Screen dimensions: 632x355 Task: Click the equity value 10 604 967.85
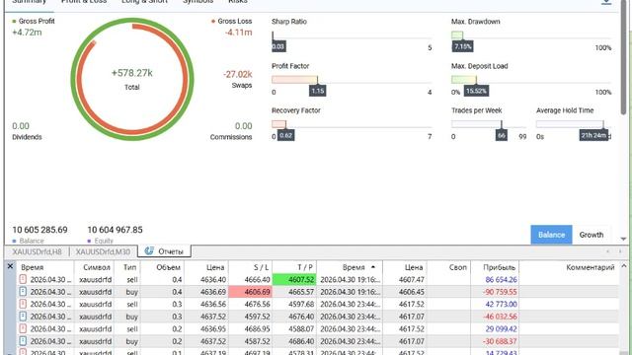pos(115,230)
